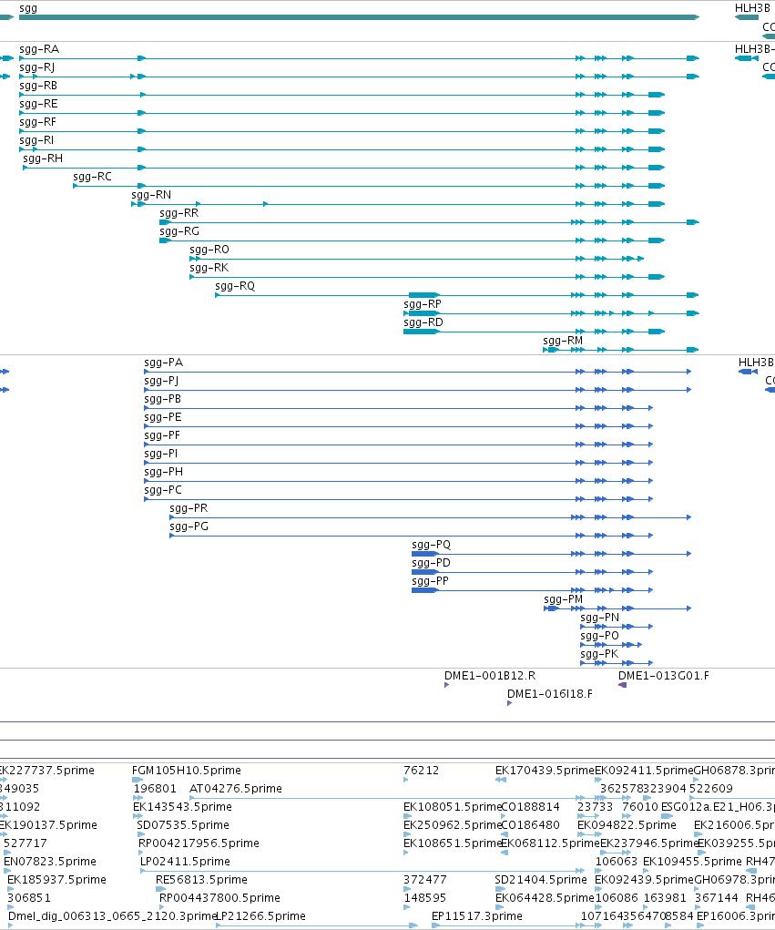Select the AT04276.5prime EST label
The height and width of the screenshot is (930, 775).
pyautogui.click(x=236, y=789)
